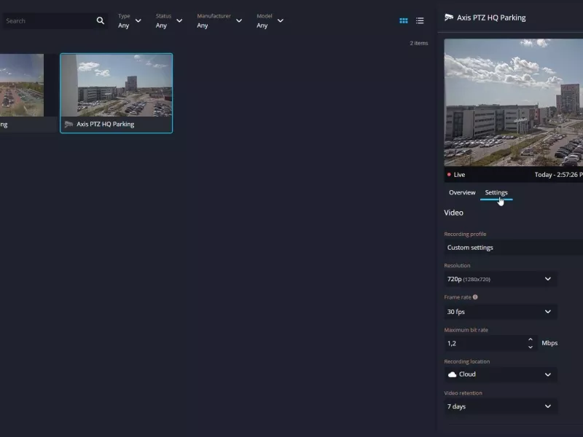Image resolution: width=583 pixels, height=437 pixels.
Task: Switch to list view layout
Action: pyautogui.click(x=420, y=21)
